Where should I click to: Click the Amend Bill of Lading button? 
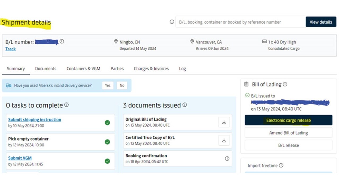click(288, 133)
